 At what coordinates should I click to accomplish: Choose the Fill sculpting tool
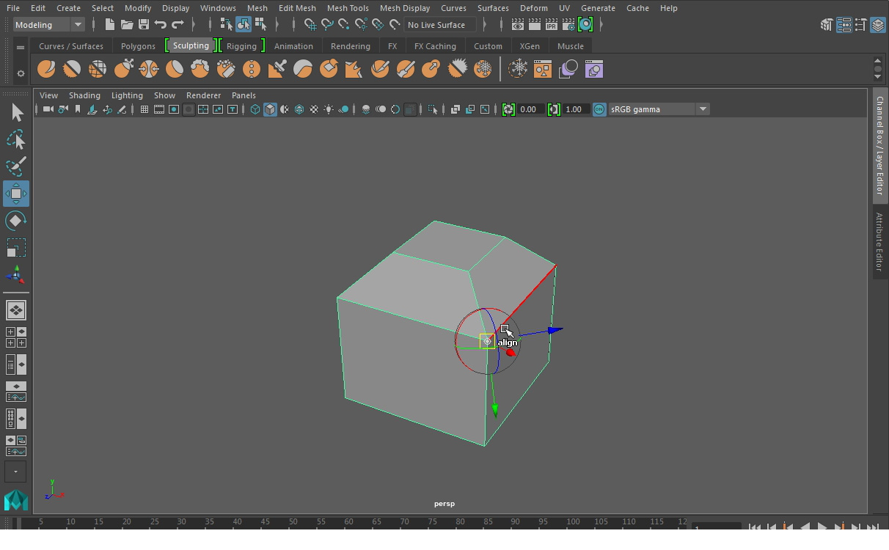point(354,69)
